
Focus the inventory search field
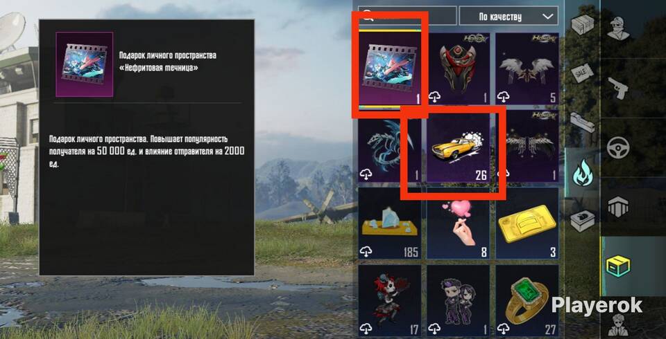(x=407, y=16)
